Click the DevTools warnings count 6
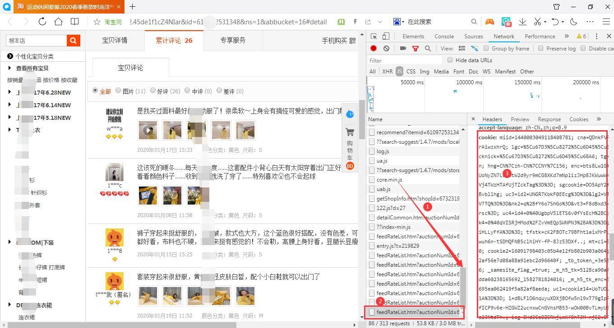The width and height of the screenshot is (614, 328). [x=581, y=36]
